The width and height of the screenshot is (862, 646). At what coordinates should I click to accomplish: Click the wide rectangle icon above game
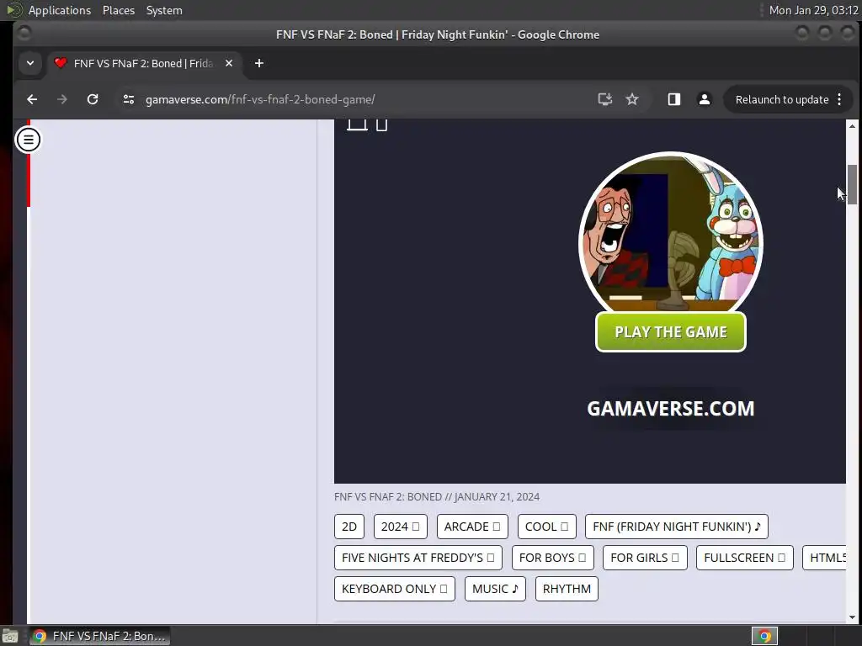coord(357,124)
